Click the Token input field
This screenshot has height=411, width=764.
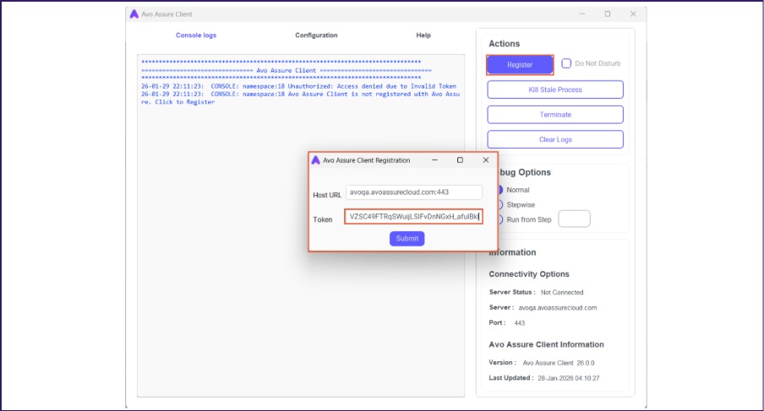coord(413,217)
